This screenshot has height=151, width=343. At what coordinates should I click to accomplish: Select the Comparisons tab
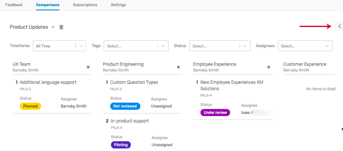[x=48, y=5]
